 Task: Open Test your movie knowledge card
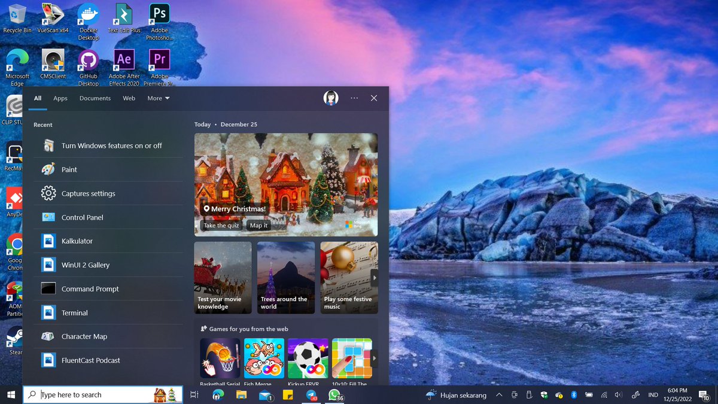coord(223,278)
